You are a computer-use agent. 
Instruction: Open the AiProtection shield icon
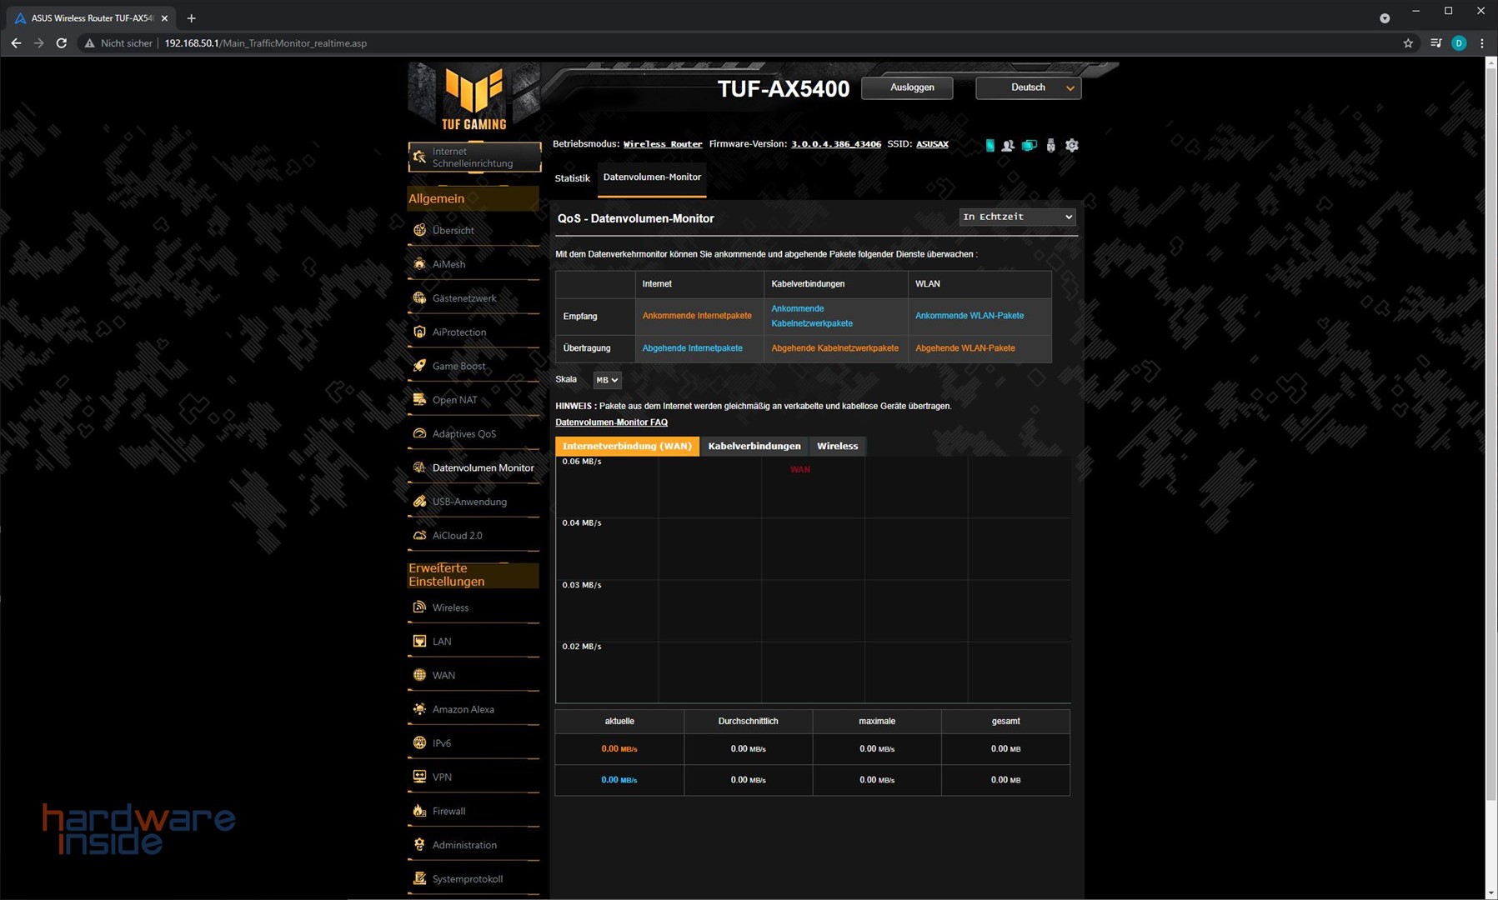coord(419,332)
